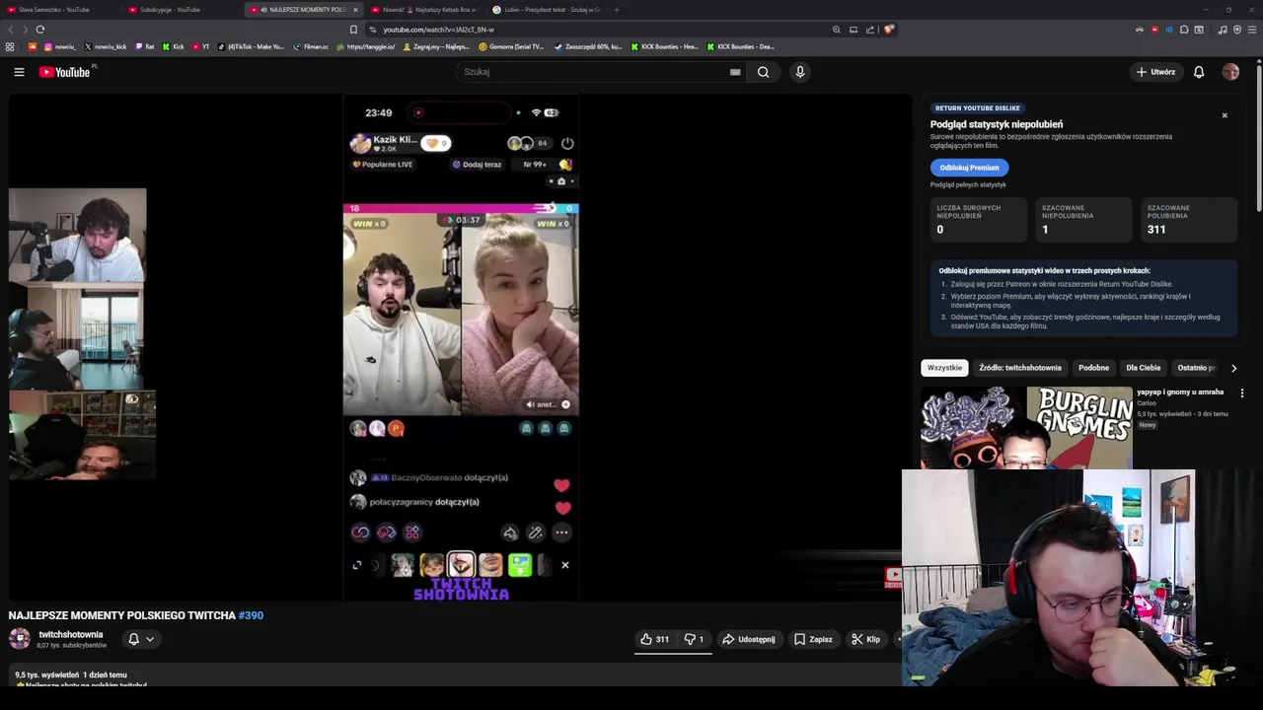This screenshot has height=710, width=1263.
Task: Reload the page in browser toolbar
Action: click(39, 30)
